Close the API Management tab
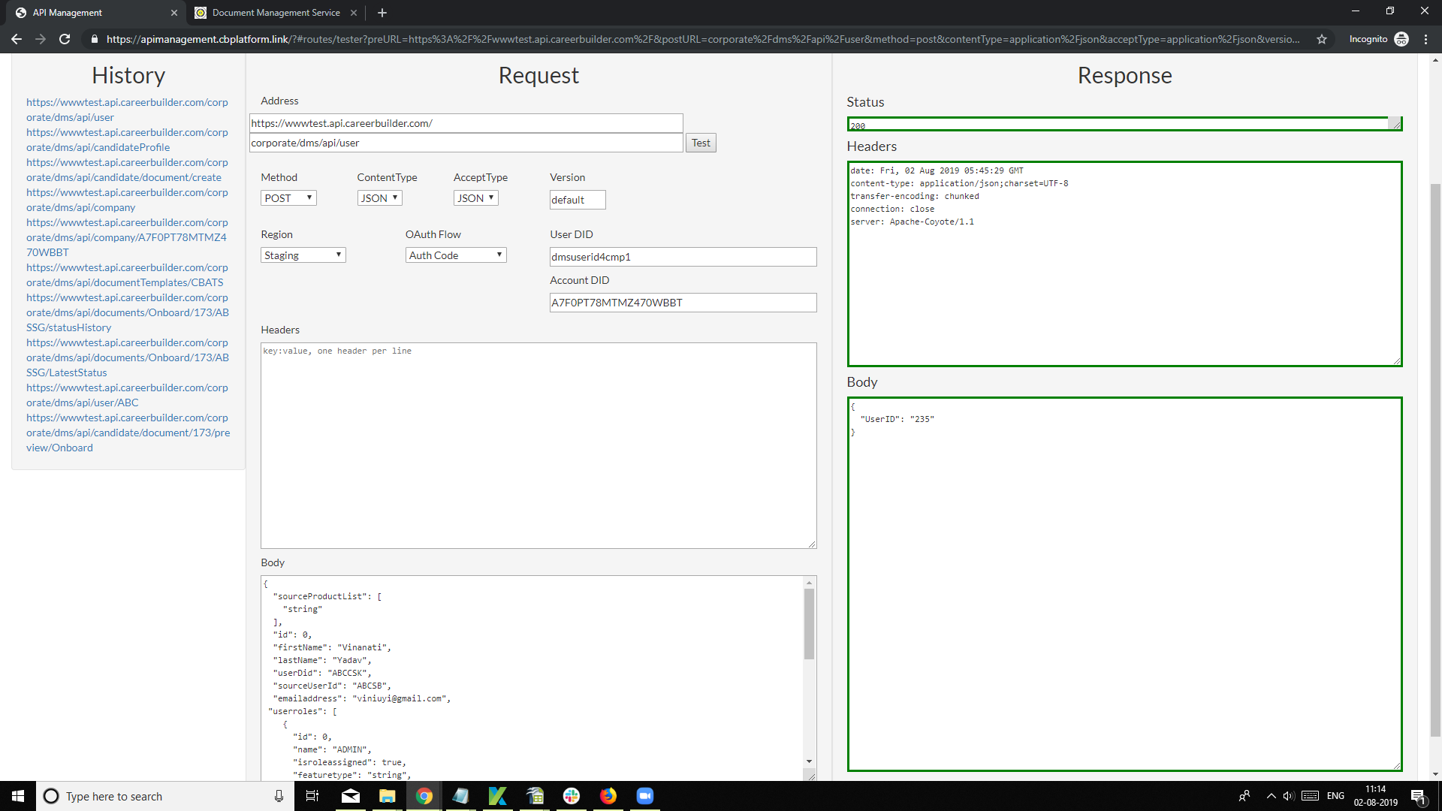 [174, 13]
